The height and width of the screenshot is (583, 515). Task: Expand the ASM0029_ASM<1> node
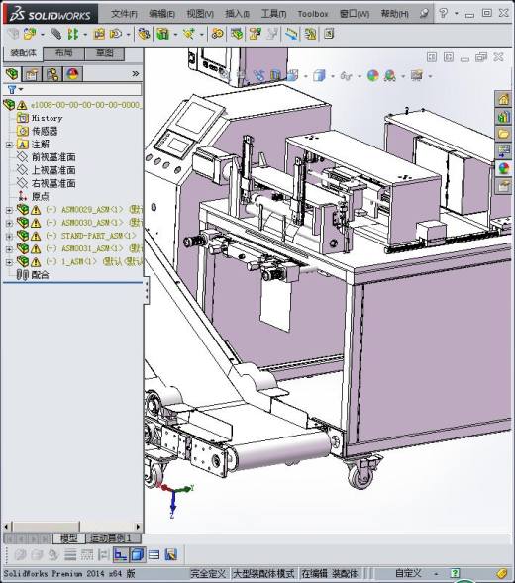[9, 210]
